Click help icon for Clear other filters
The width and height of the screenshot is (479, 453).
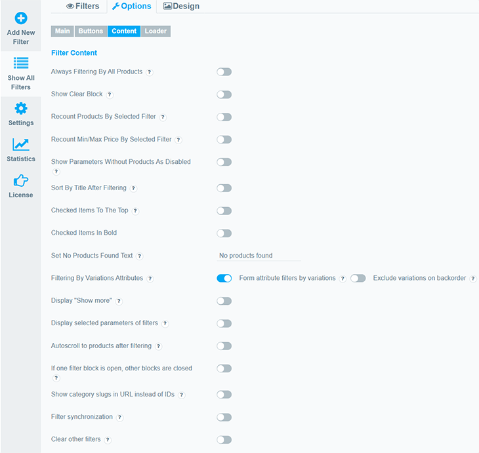[108, 440]
